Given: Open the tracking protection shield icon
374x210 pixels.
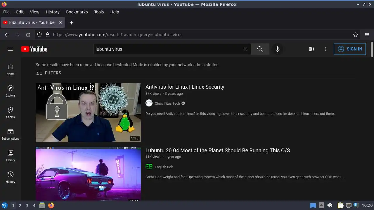Looking at the screenshot, I should click(39, 35).
